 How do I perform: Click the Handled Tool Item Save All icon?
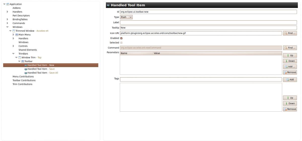(26, 73)
